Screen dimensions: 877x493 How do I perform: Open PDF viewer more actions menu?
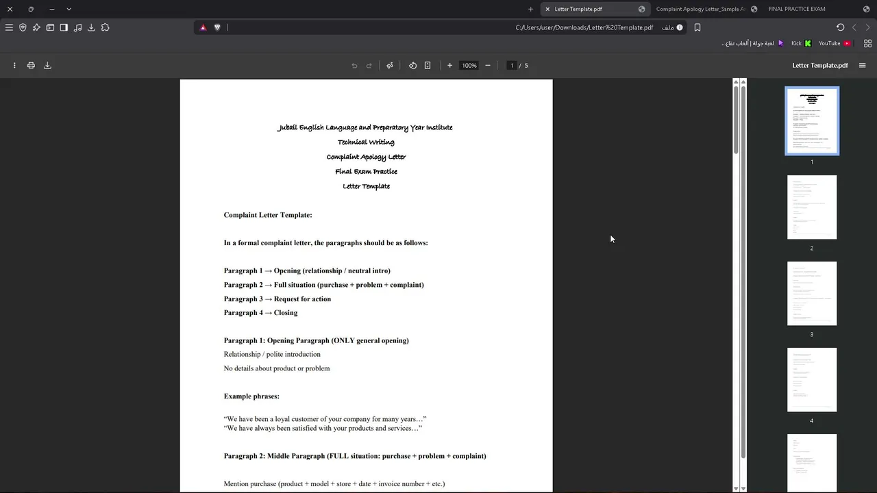click(x=14, y=66)
